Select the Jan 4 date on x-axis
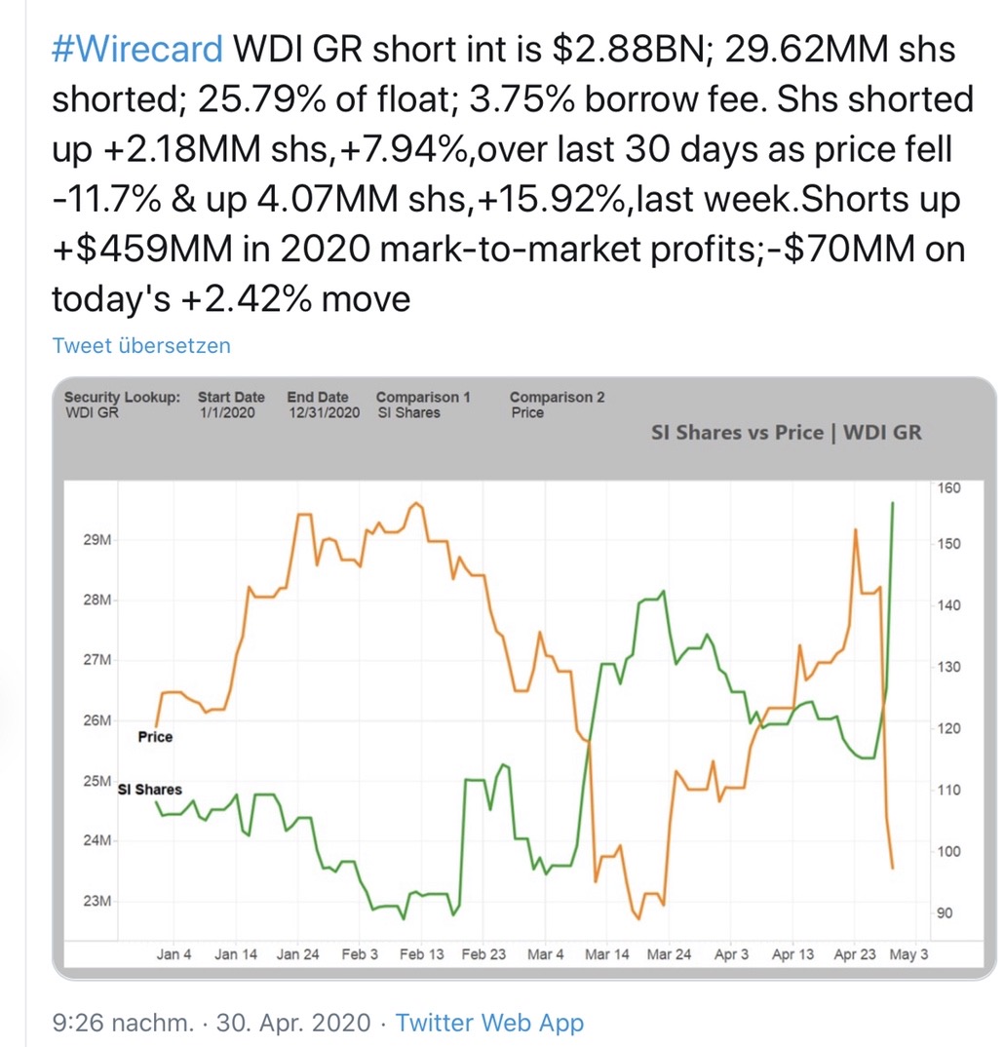Viewport: 1004px width, 1047px height. (174, 954)
